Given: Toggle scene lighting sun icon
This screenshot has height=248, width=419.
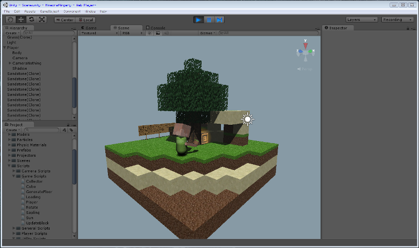Looking at the screenshot, I should coord(150,33).
